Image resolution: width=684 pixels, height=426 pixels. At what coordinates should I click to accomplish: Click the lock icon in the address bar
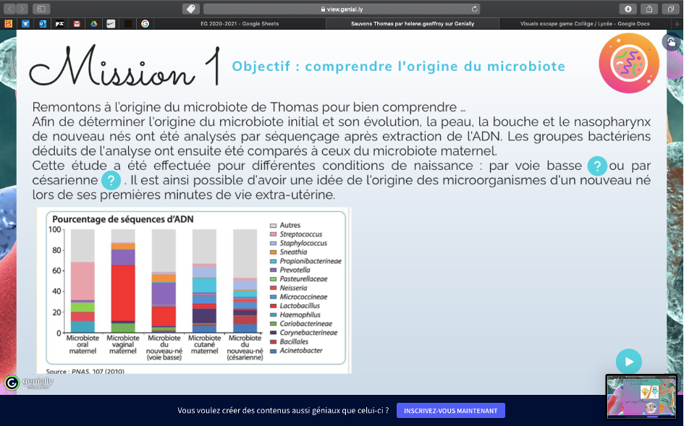[x=323, y=9]
